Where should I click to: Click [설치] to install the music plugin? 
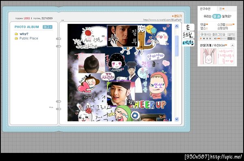point(231,34)
